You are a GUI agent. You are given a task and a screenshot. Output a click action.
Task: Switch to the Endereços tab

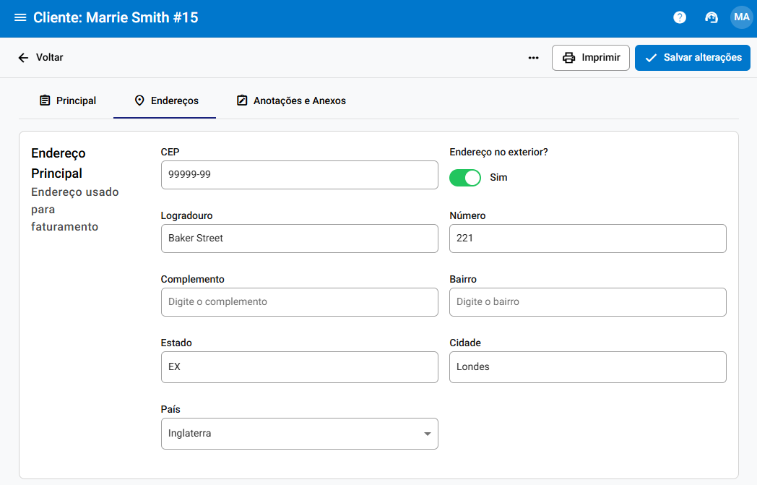[x=165, y=100]
